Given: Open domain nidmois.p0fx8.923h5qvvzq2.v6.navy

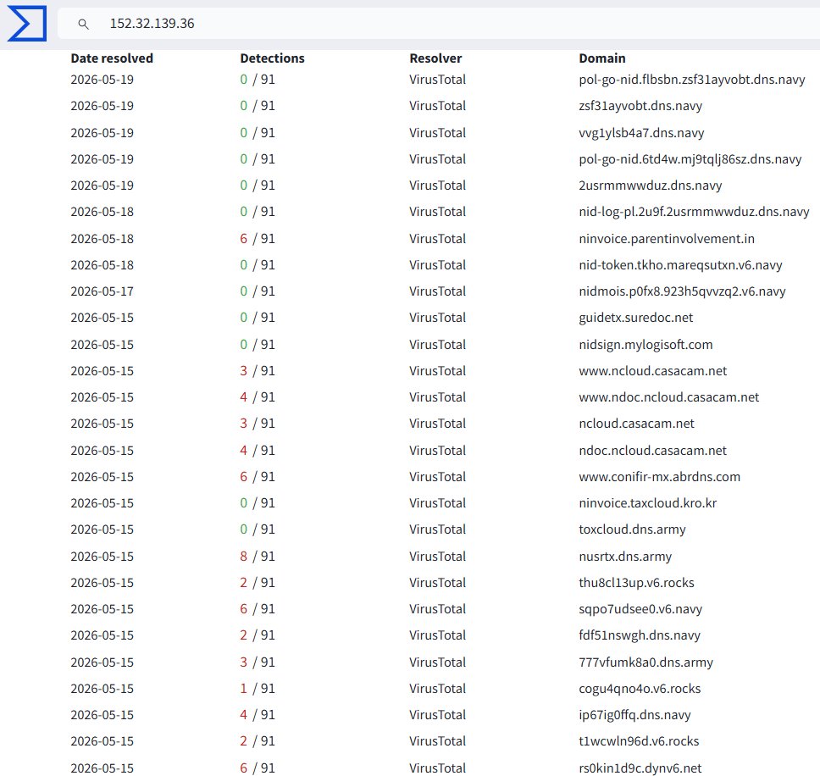Looking at the screenshot, I should coord(682,291).
